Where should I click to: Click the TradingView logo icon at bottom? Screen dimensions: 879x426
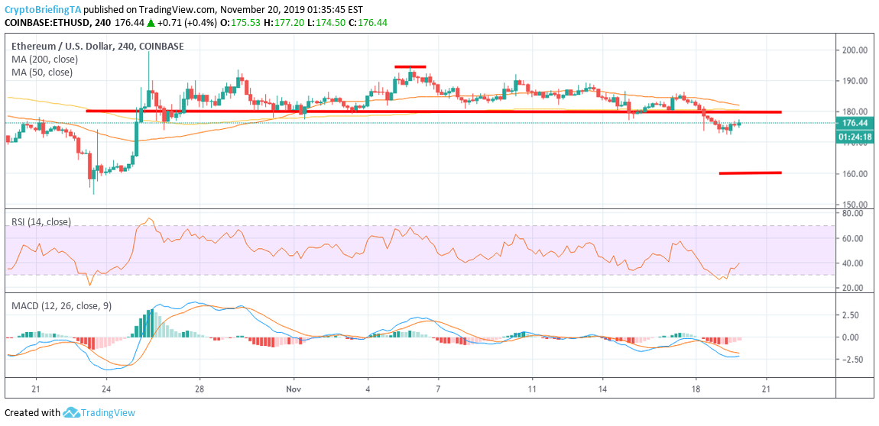pyautogui.click(x=70, y=413)
